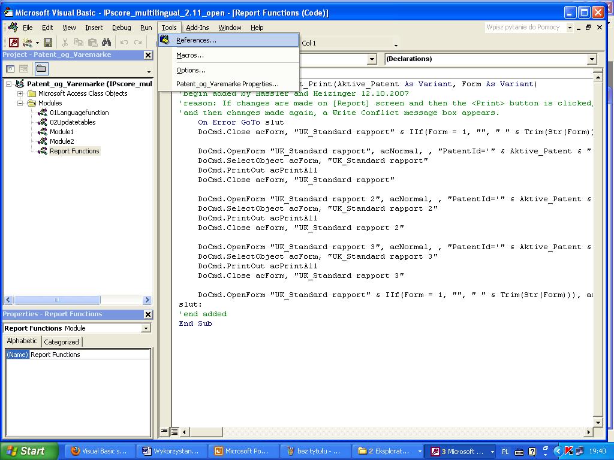Click the Insert Module toolbar icon

(27, 43)
